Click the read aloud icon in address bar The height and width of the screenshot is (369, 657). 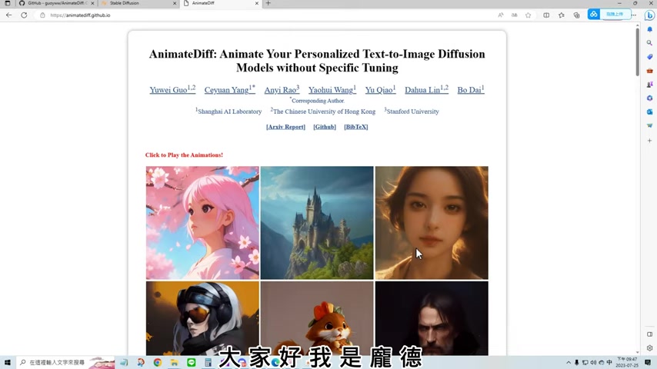pos(500,15)
